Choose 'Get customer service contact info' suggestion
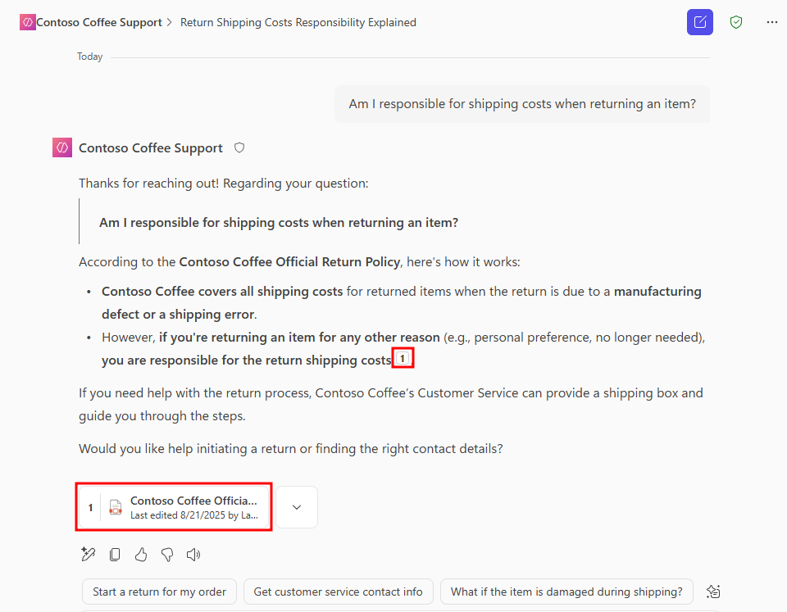The width and height of the screenshot is (787, 612). (x=338, y=592)
